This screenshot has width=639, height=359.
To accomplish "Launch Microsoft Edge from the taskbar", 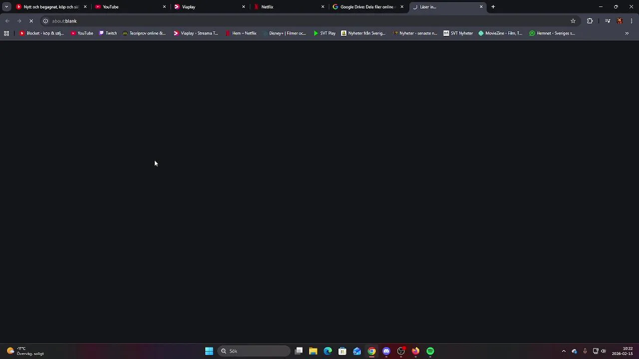I will click(x=328, y=351).
